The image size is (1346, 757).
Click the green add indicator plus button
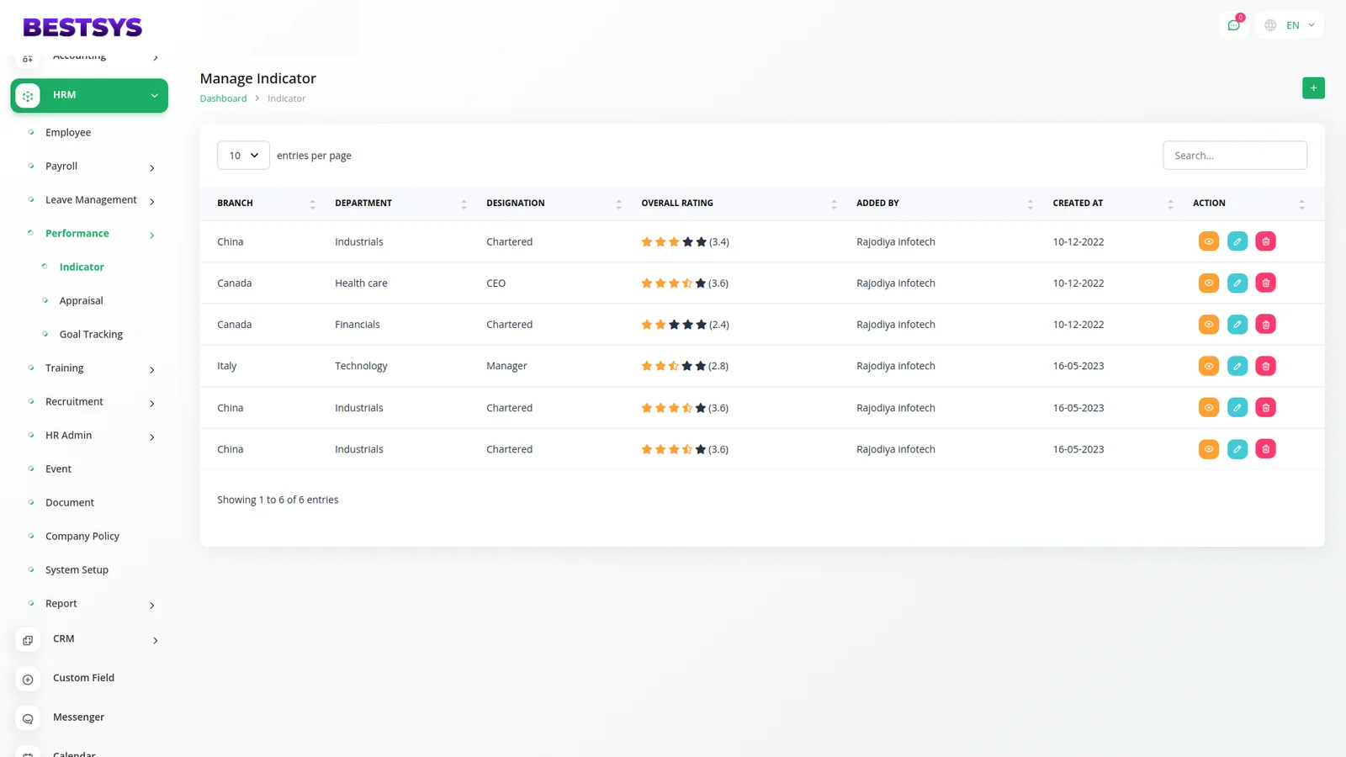(1312, 88)
